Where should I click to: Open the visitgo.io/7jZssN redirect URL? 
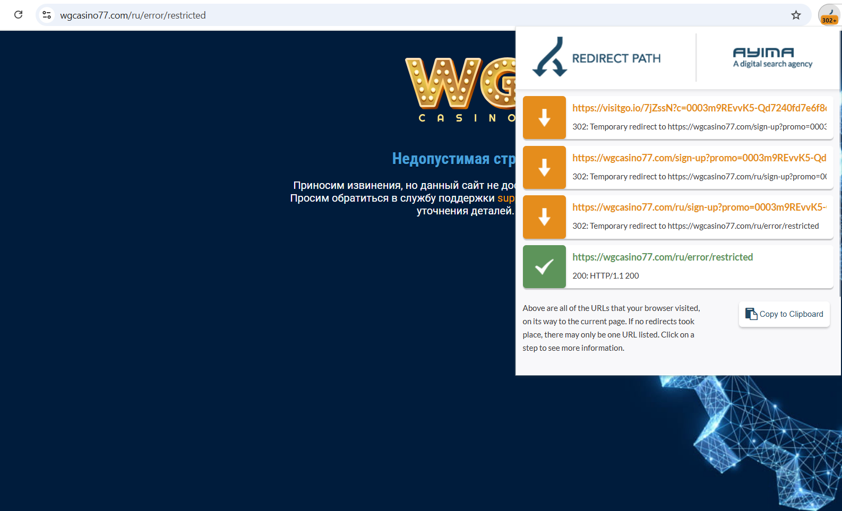click(x=699, y=108)
